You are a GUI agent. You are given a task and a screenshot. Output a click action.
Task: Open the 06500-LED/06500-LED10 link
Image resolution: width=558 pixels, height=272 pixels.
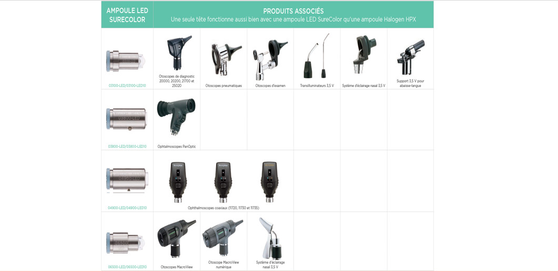pos(127,267)
